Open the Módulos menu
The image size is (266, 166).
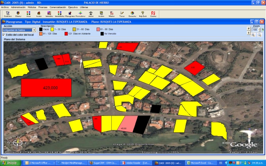click(x=32, y=7)
